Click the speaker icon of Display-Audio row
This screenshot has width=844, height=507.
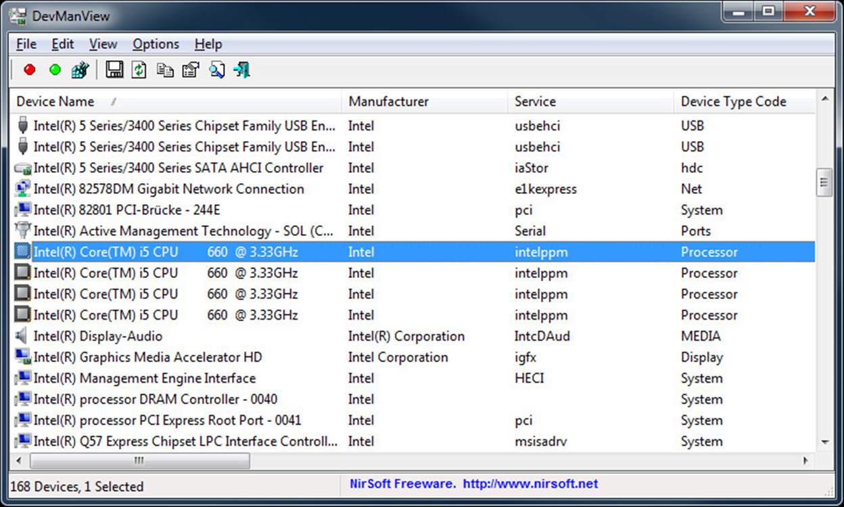pyautogui.click(x=22, y=336)
